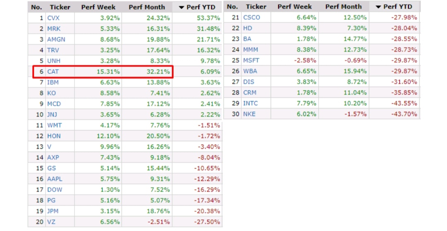Open the DIS ticker link
The image size is (447, 231).
249,82
